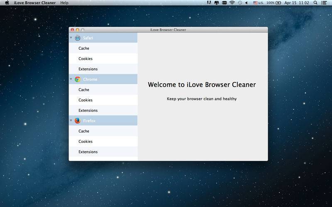Image resolution: width=332 pixels, height=207 pixels.
Task: Click the Chrome browser icon in sidebar
Action: pyautogui.click(x=78, y=79)
